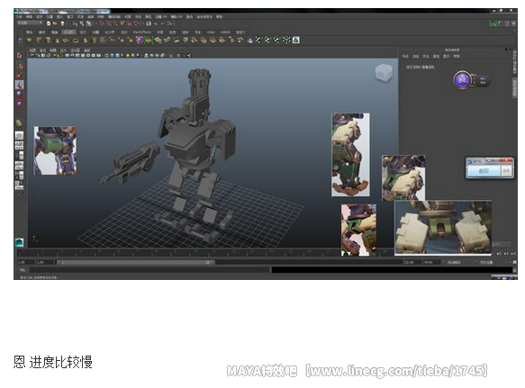Create a polygon sphere from the shelf
This screenshot has width=525, height=388.
click(30, 41)
